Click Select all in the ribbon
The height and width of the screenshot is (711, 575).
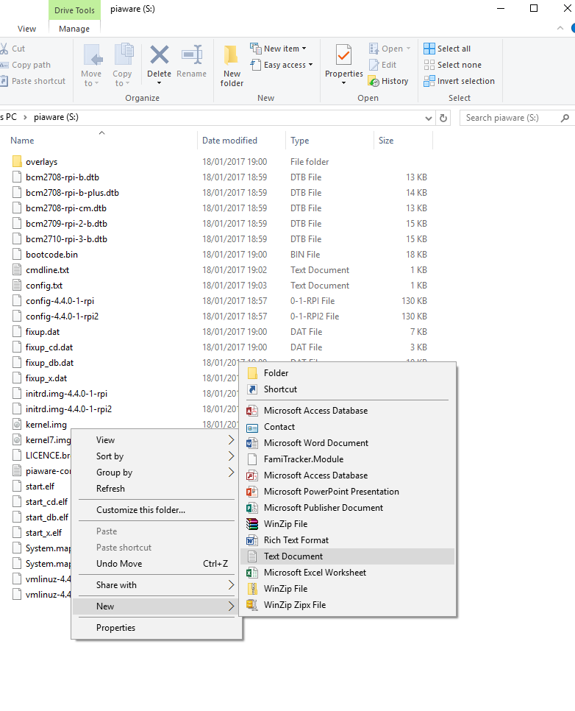pos(447,49)
